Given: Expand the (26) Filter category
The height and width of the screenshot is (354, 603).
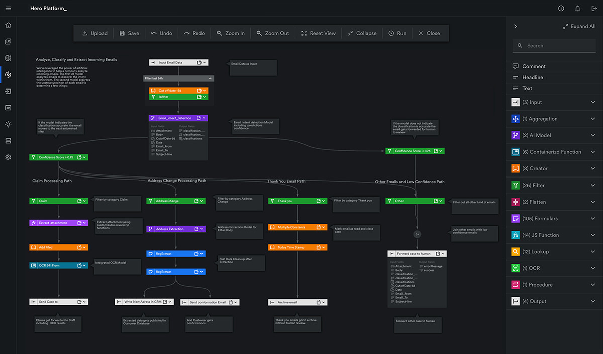Looking at the screenshot, I should [593, 186].
